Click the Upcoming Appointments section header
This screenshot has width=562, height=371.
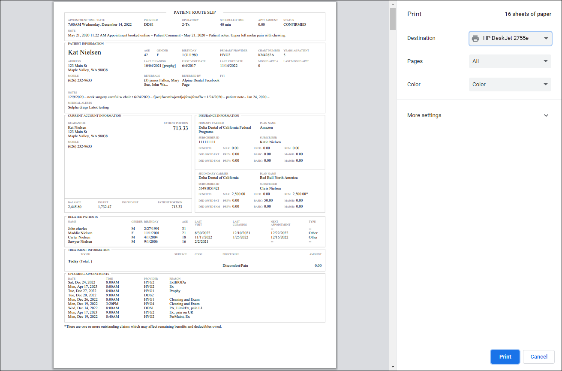88,274
